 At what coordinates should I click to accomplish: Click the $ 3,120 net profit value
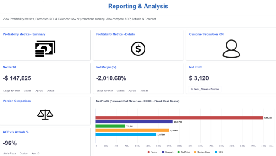[199, 78]
